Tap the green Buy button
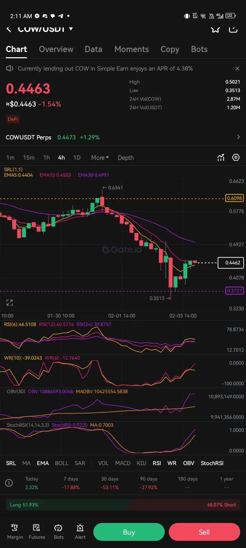The height and width of the screenshot is (548, 246). [x=129, y=532]
